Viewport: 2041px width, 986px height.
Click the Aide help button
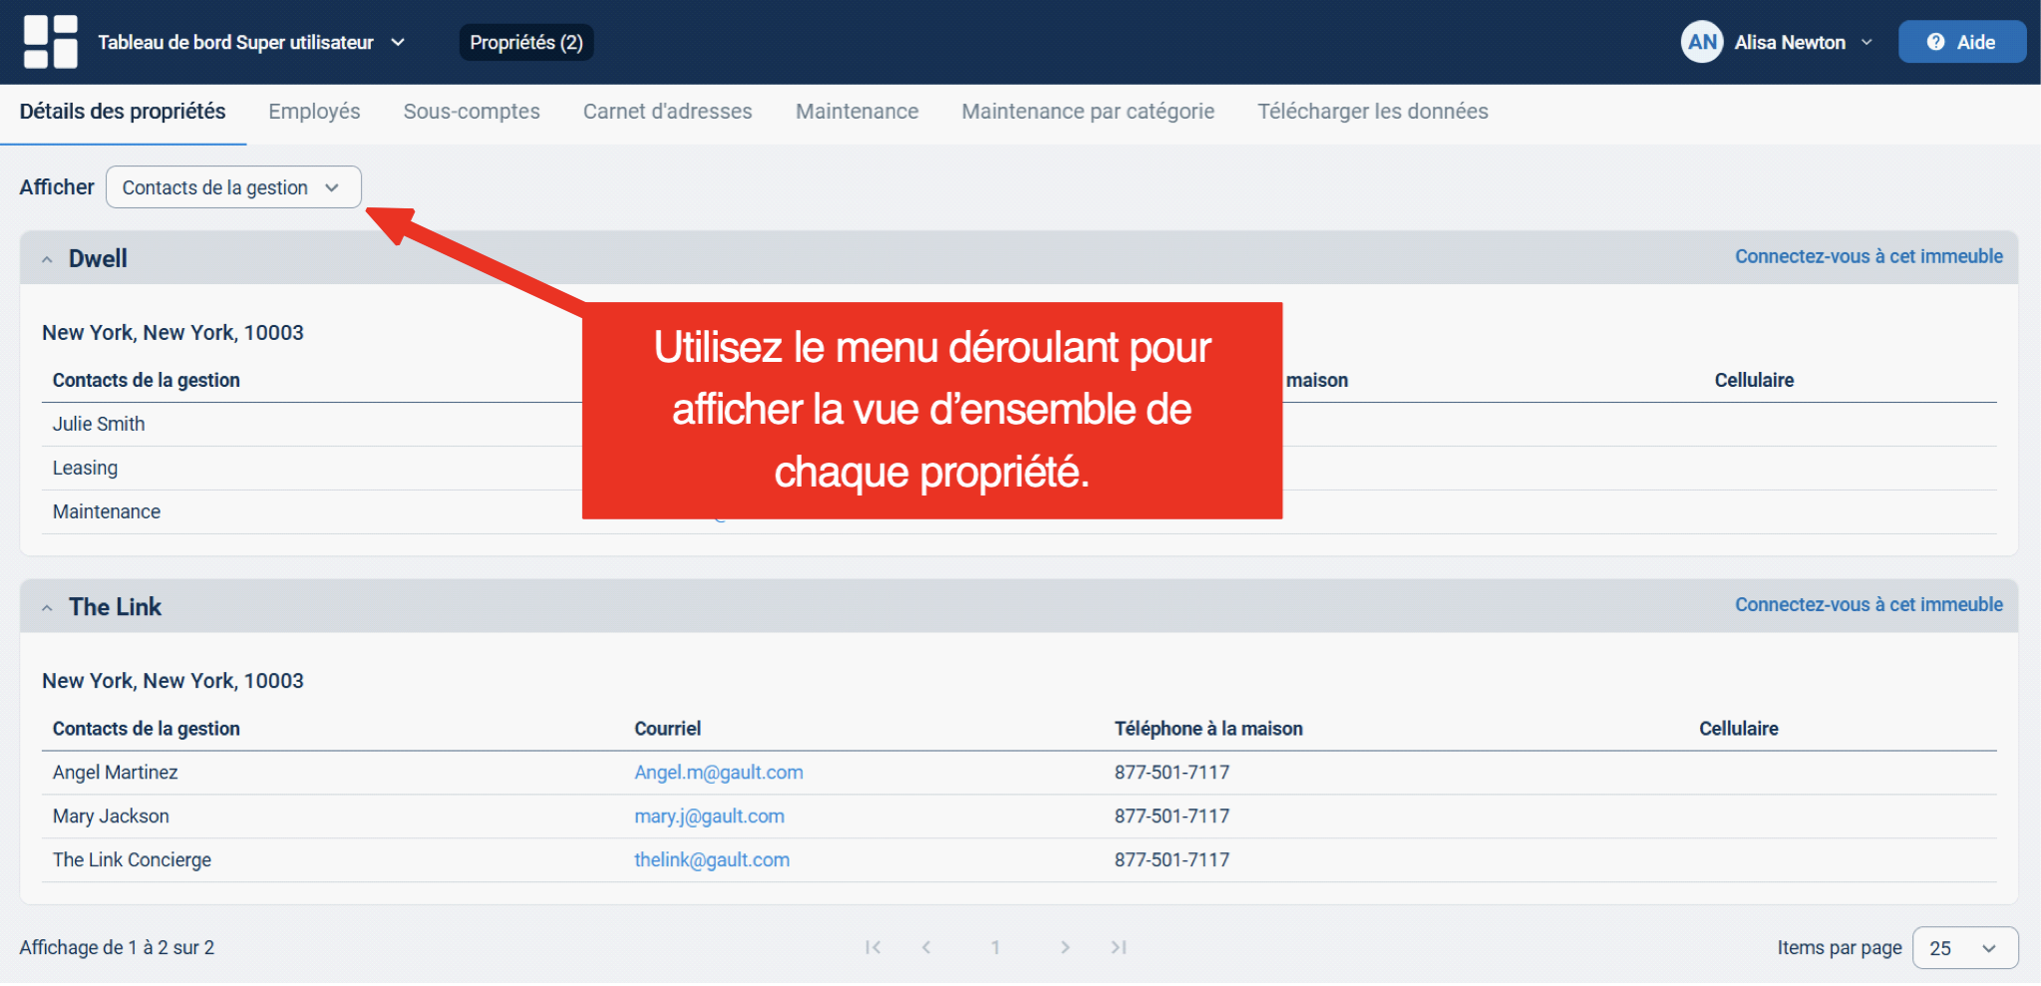[x=1961, y=42]
